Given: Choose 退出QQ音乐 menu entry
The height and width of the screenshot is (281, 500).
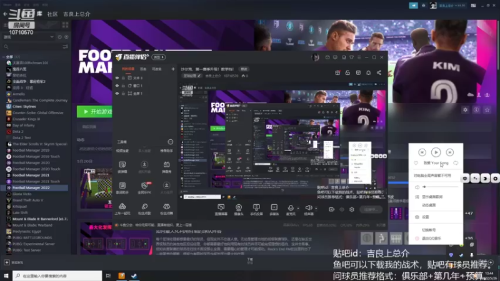Looking at the screenshot, I should click(431, 239).
